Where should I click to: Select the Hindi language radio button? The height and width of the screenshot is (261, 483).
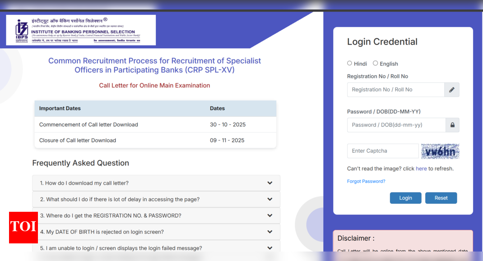349,63
